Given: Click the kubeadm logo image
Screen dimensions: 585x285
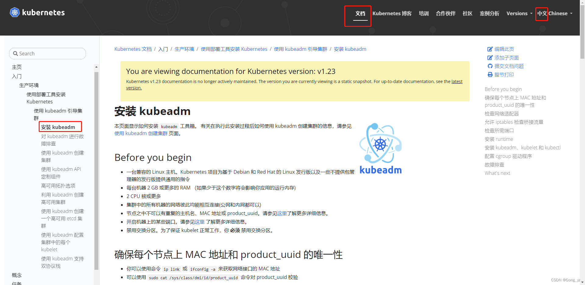Looking at the screenshot, I should [x=381, y=148].
